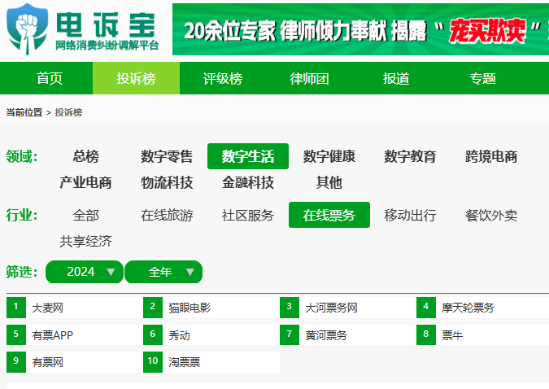This screenshot has width=549, height=389.
Task: Select the 产业电商 domain filter
Action: [85, 182]
